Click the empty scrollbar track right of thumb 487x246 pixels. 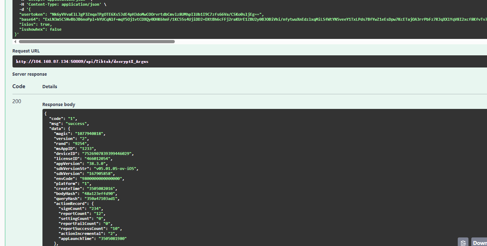pyautogui.click(x=321, y=42)
